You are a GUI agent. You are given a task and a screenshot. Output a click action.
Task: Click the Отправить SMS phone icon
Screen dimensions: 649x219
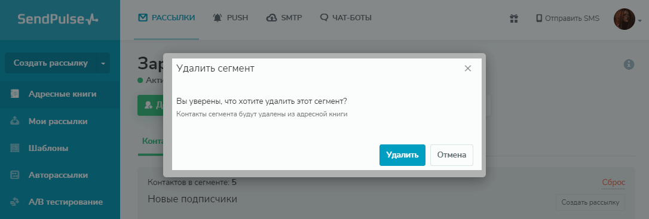coord(539,18)
